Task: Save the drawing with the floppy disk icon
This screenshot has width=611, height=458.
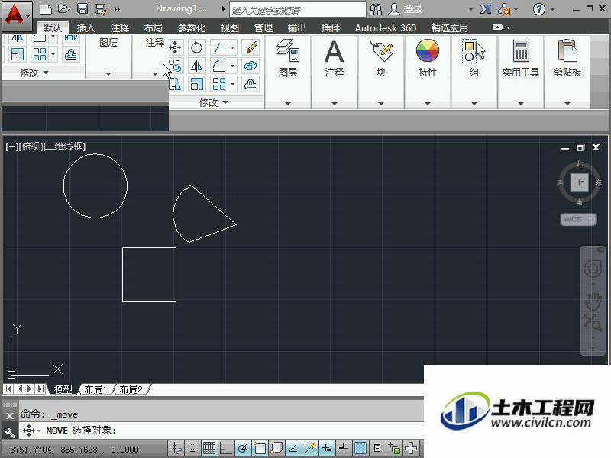Action: pyautogui.click(x=82, y=9)
